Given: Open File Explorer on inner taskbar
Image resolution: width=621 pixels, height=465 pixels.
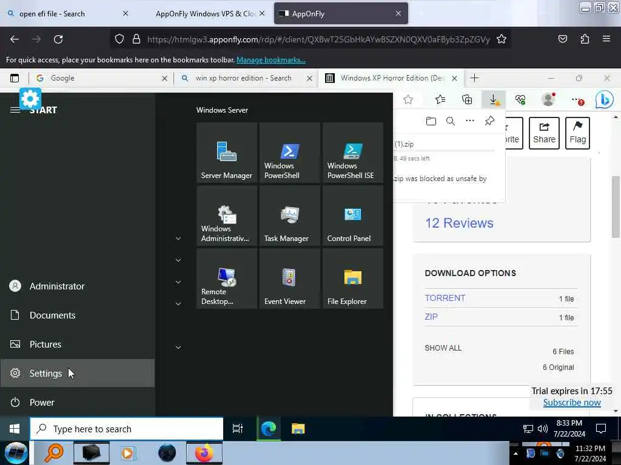Looking at the screenshot, I should [x=298, y=429].
